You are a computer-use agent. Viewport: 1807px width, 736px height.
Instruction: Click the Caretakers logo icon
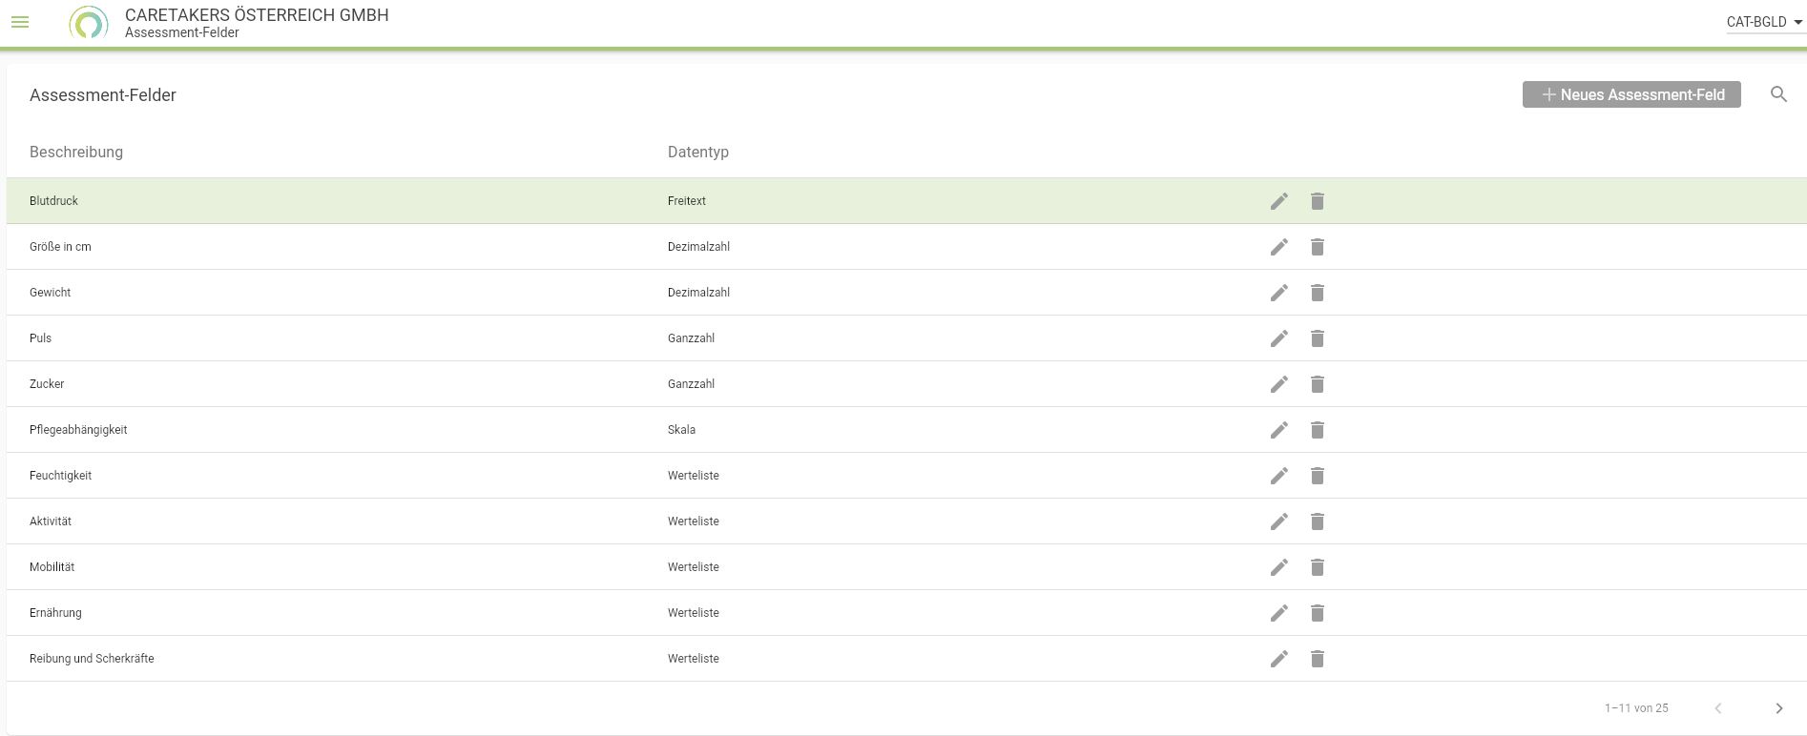[x=89, y=23]
